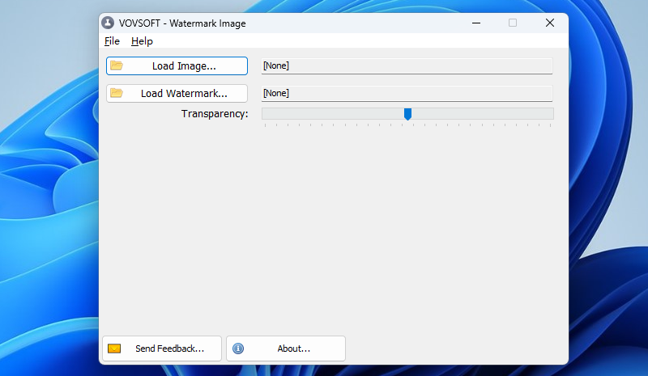Open the File menu
Image resolution: width=648 pixels, height=376 pixels.
[x=112, y=41]
